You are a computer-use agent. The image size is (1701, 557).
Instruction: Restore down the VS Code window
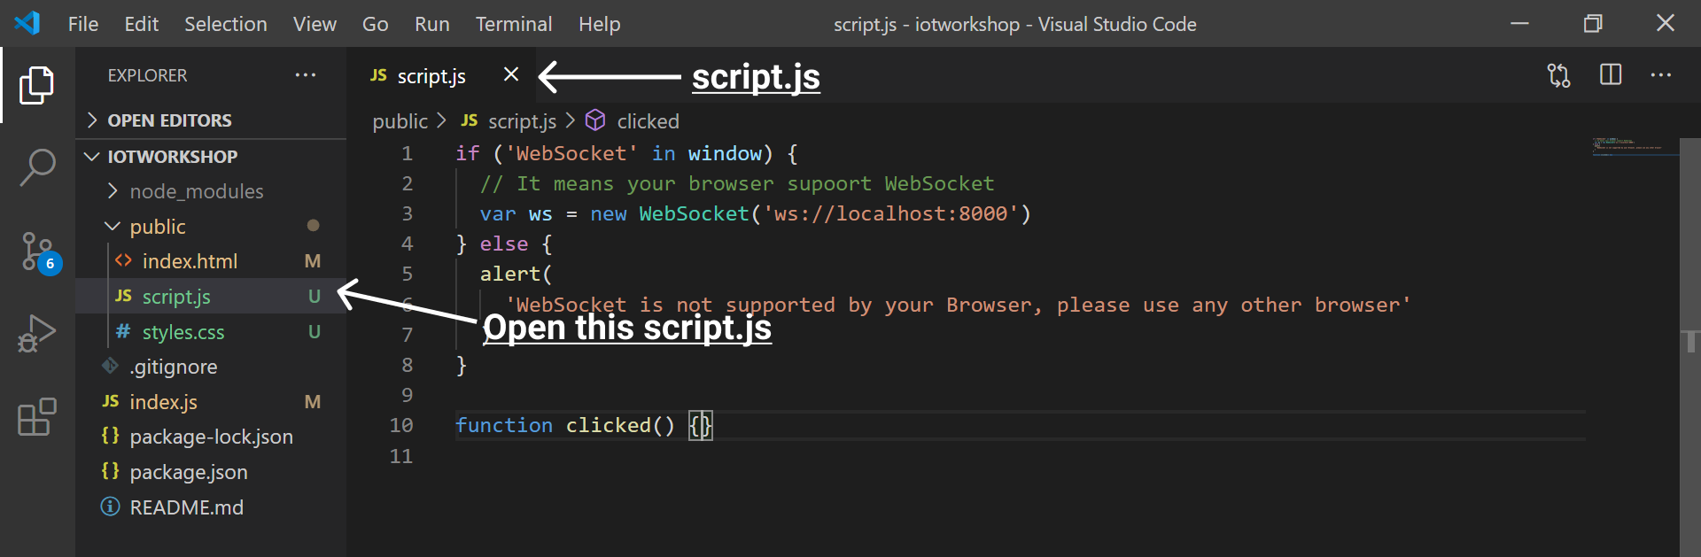1593,24
